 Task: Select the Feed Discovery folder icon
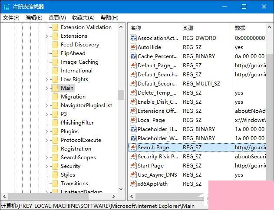point(55,45)
